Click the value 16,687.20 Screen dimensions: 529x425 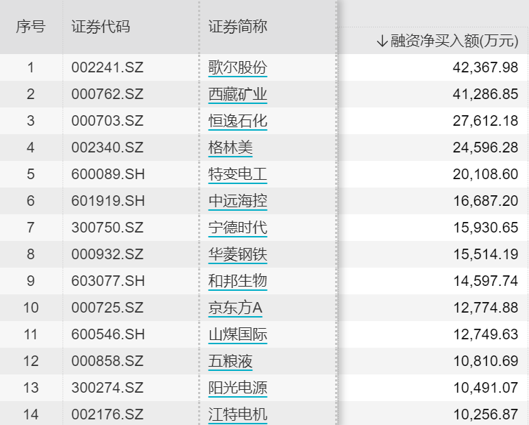click(485, 201)
